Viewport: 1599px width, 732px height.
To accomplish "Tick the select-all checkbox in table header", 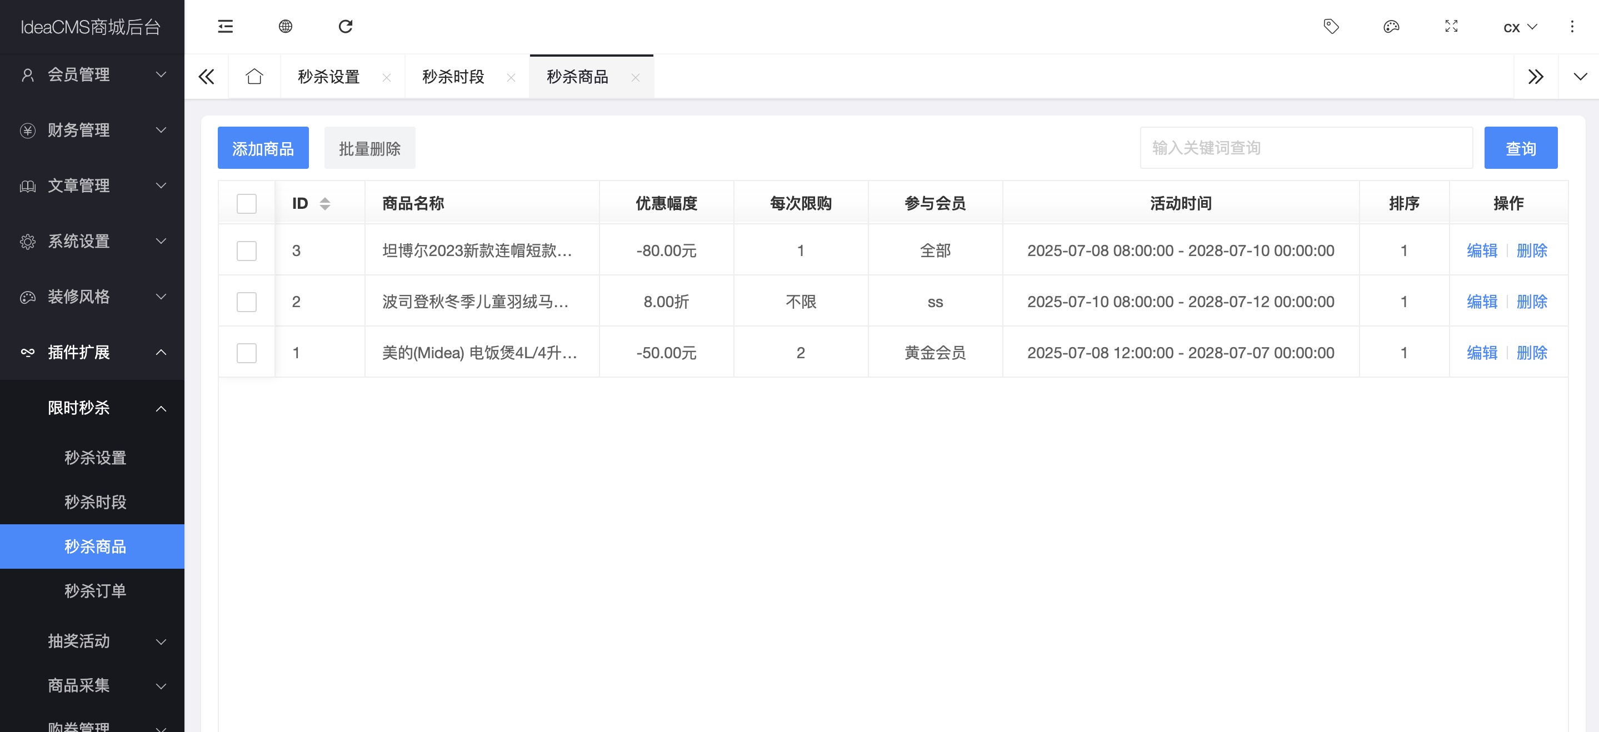I will point(247,203).
